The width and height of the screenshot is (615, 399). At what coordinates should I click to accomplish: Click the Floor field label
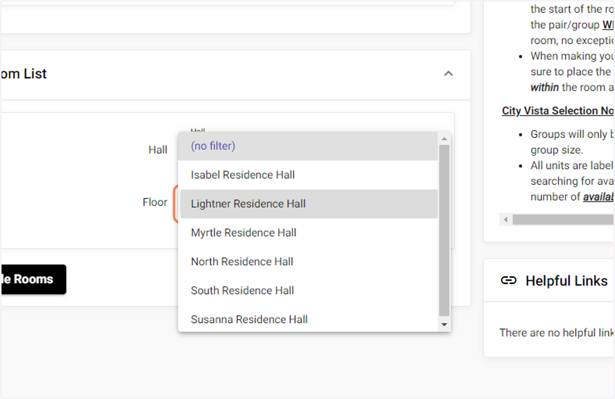155,202
